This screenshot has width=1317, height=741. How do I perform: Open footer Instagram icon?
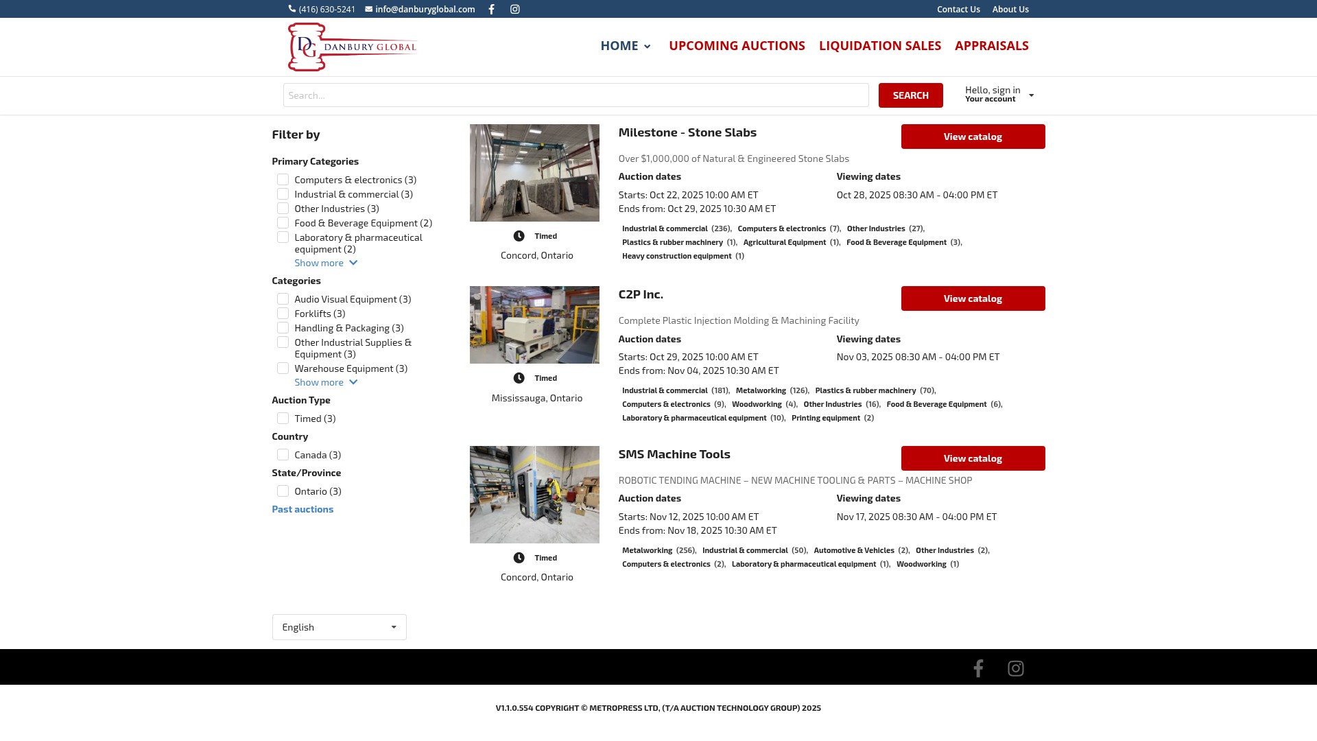pyautogui.click(x=1016, y=668)
